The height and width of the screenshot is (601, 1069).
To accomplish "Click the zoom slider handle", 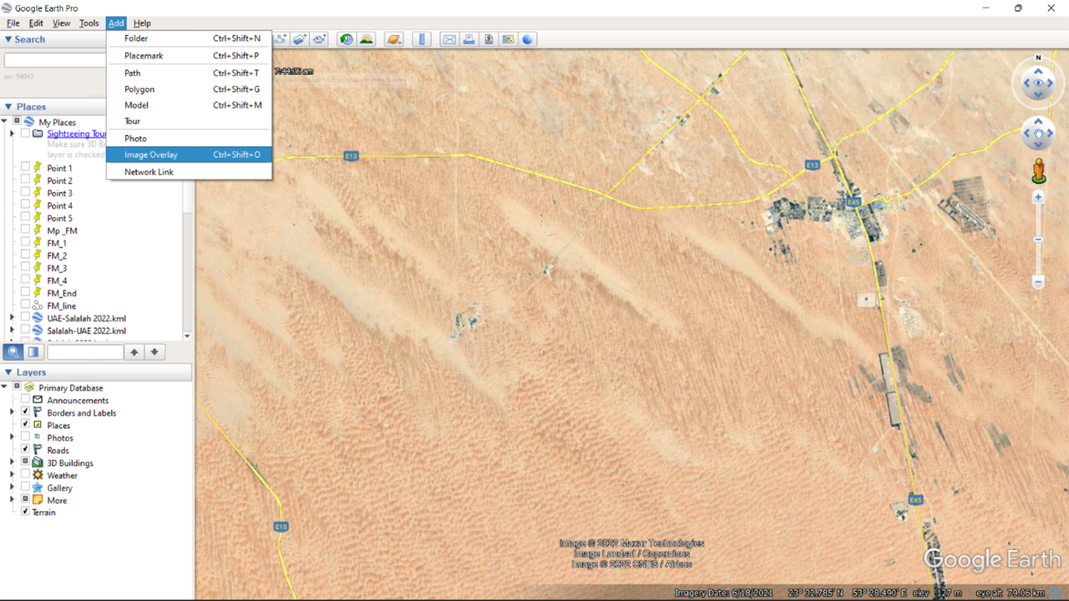I will click(x=1038, y=240).
